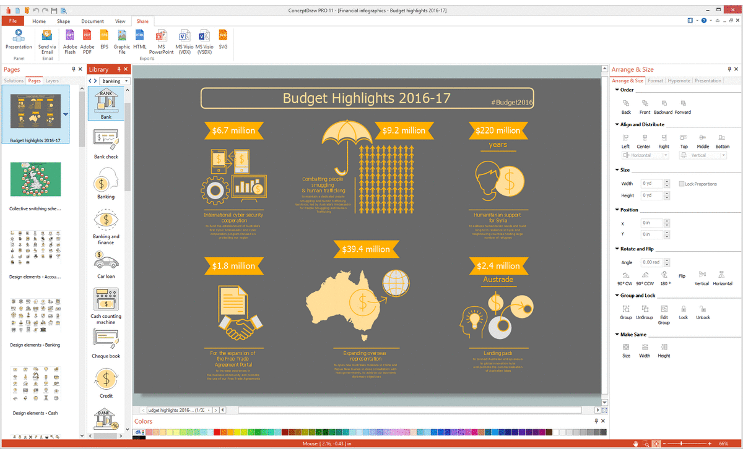Align objects Right

(x=664, y=142)
